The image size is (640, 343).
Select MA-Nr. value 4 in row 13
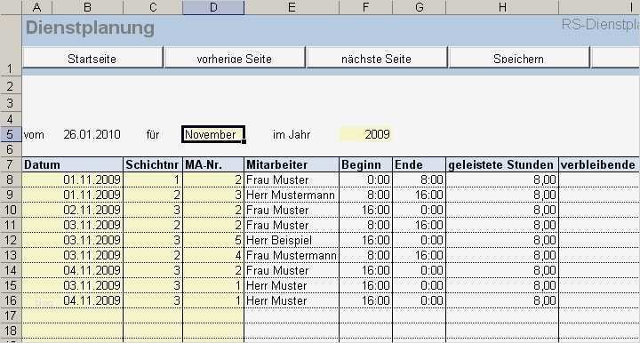[213, 255]
